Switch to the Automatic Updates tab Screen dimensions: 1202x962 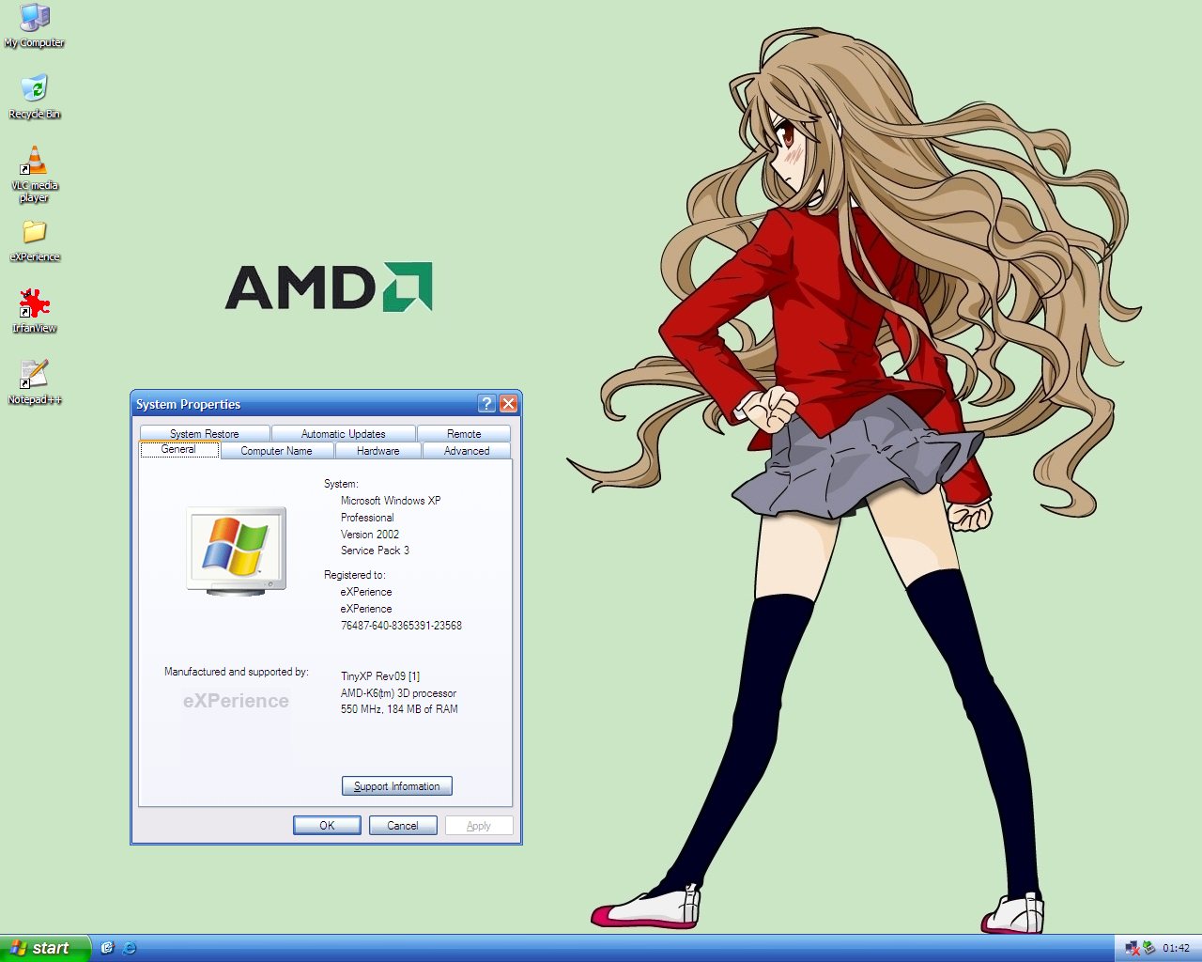344,434
